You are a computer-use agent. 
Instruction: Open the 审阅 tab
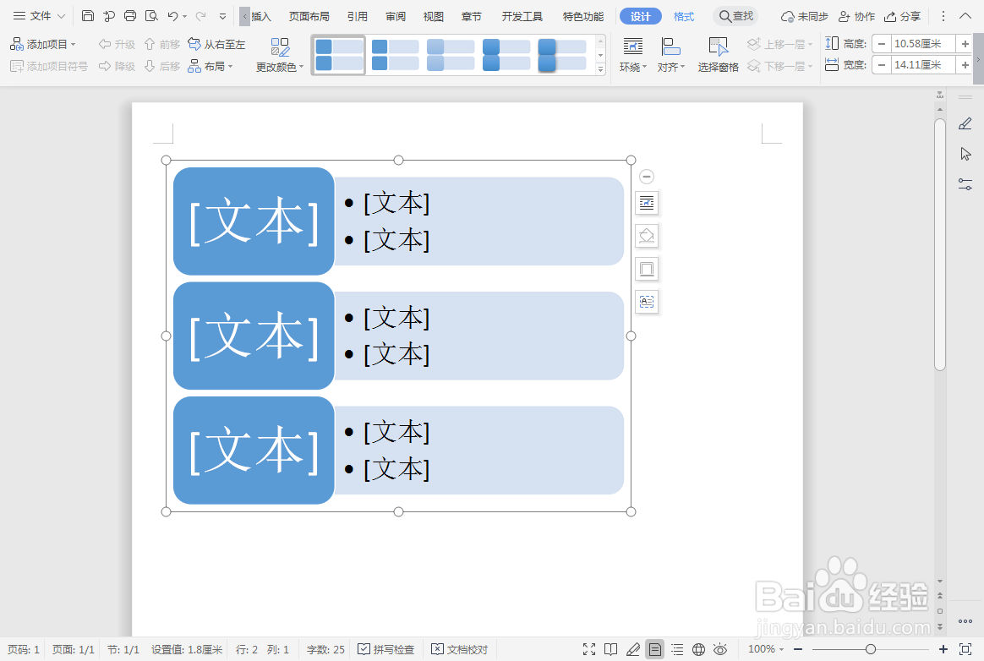click(396, 16)
